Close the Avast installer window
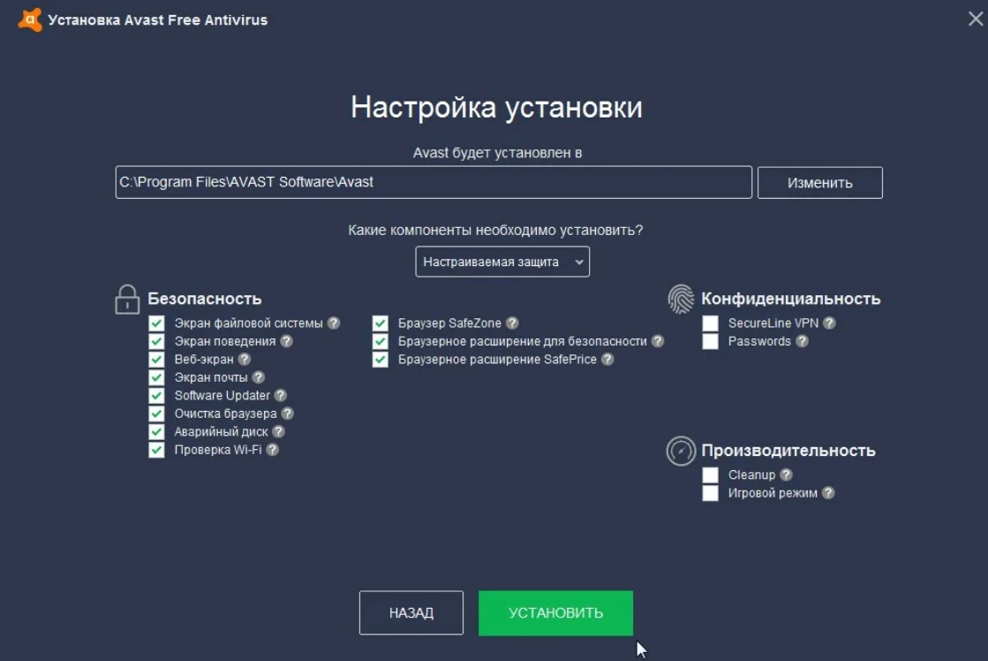Screen dimensions: 988x661 [x=976, y=19]
